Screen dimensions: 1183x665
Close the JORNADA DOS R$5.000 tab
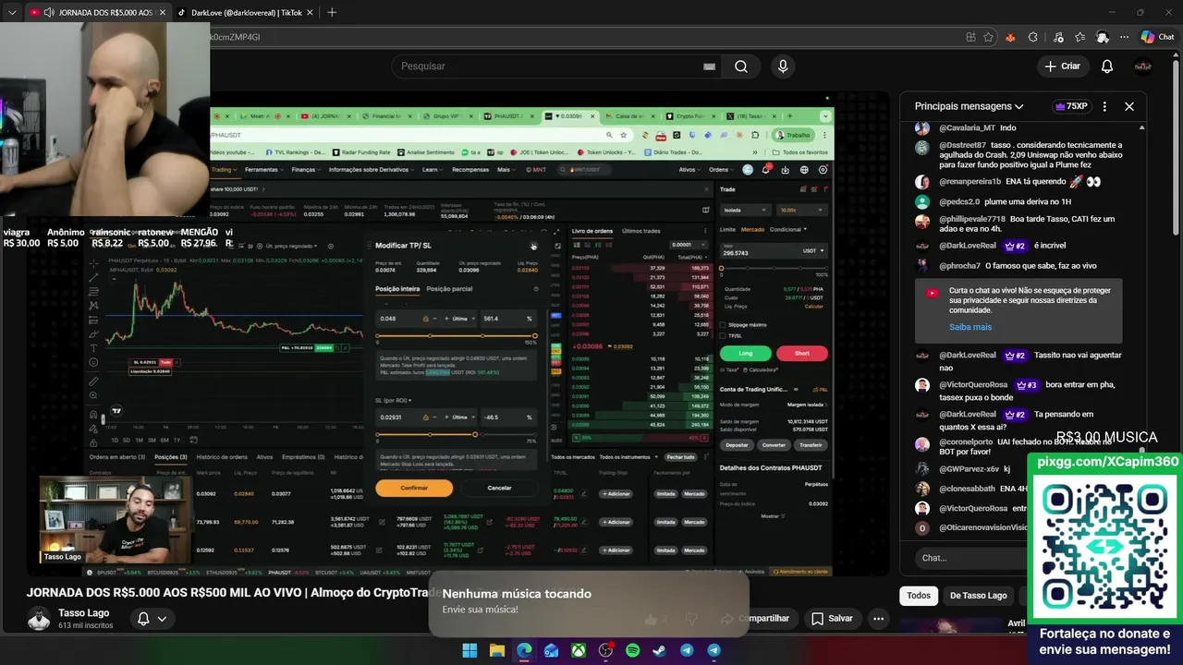[x=163, y=12]
